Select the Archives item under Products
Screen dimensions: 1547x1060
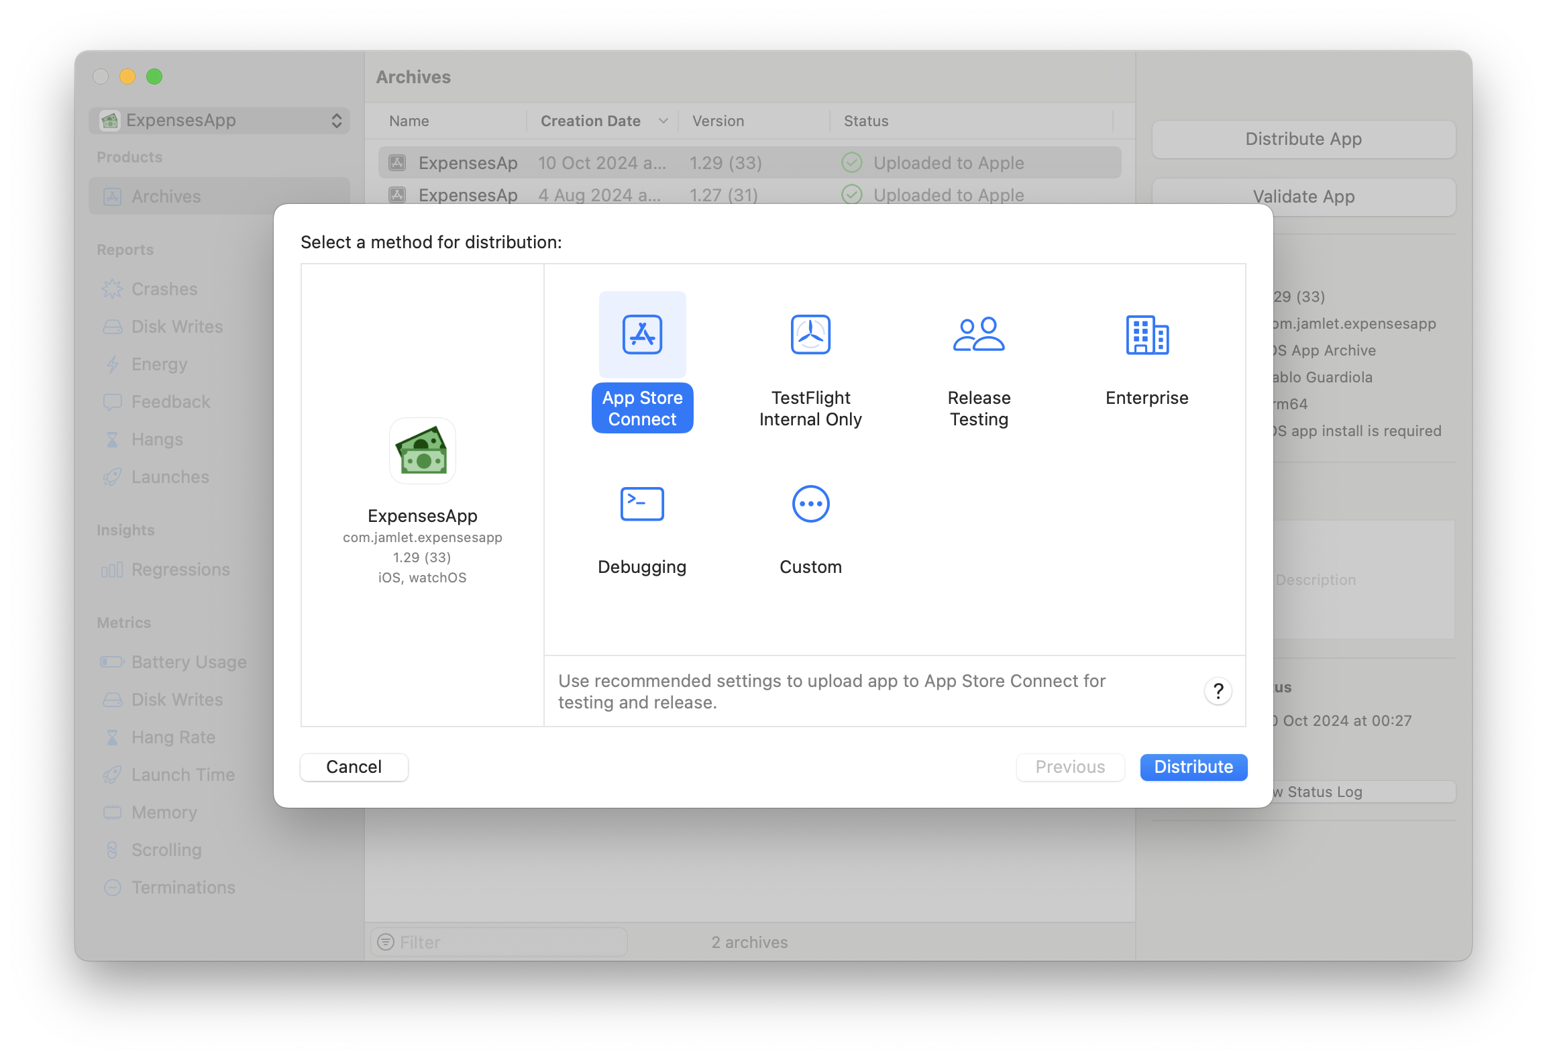click(x=219, y=197)
